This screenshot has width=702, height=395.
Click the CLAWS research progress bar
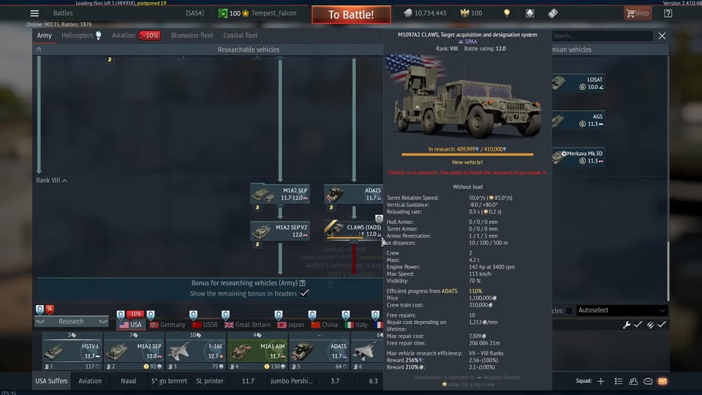[x=467, y=154]
